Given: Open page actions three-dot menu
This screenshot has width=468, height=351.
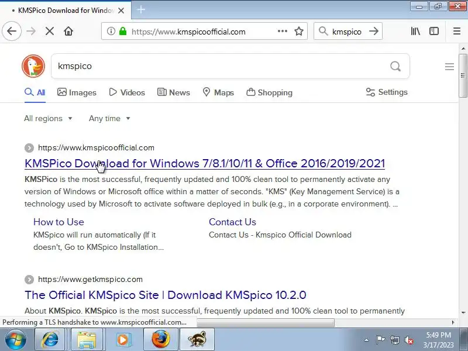Looking at the screenshot, I should (x=282, y=31).
